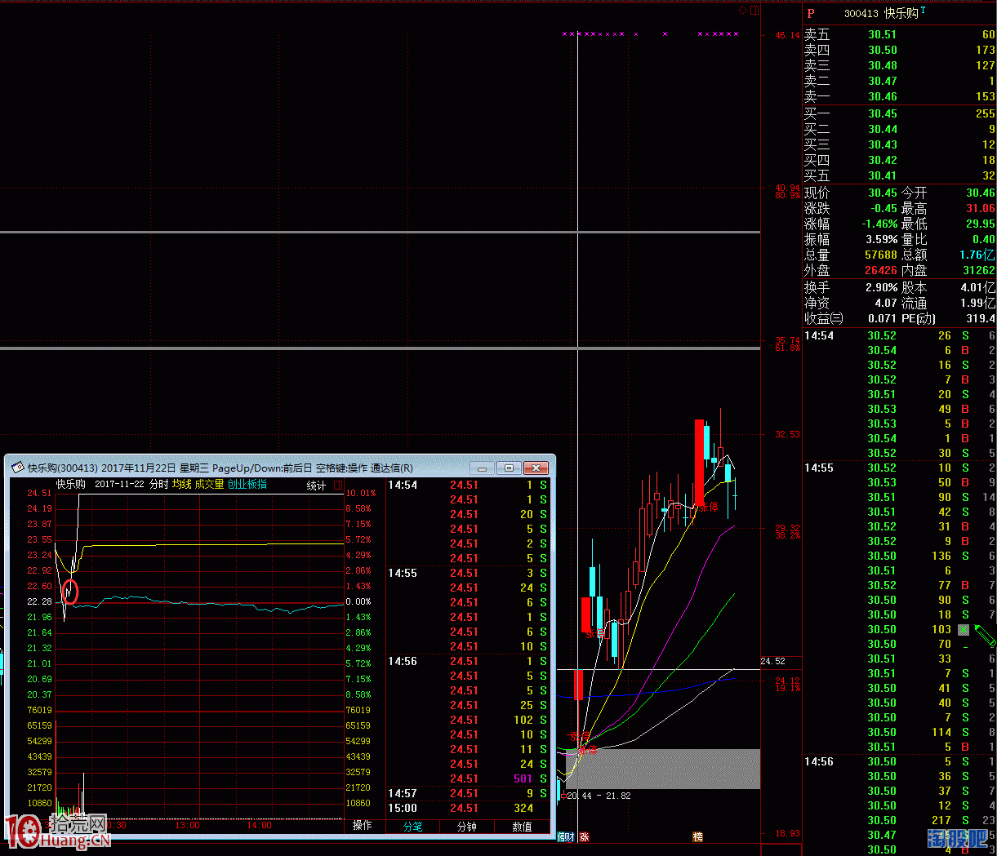Switch to the 分钟 tab
Viewport: 997px width, 856px height.
(x=467, y=827)
